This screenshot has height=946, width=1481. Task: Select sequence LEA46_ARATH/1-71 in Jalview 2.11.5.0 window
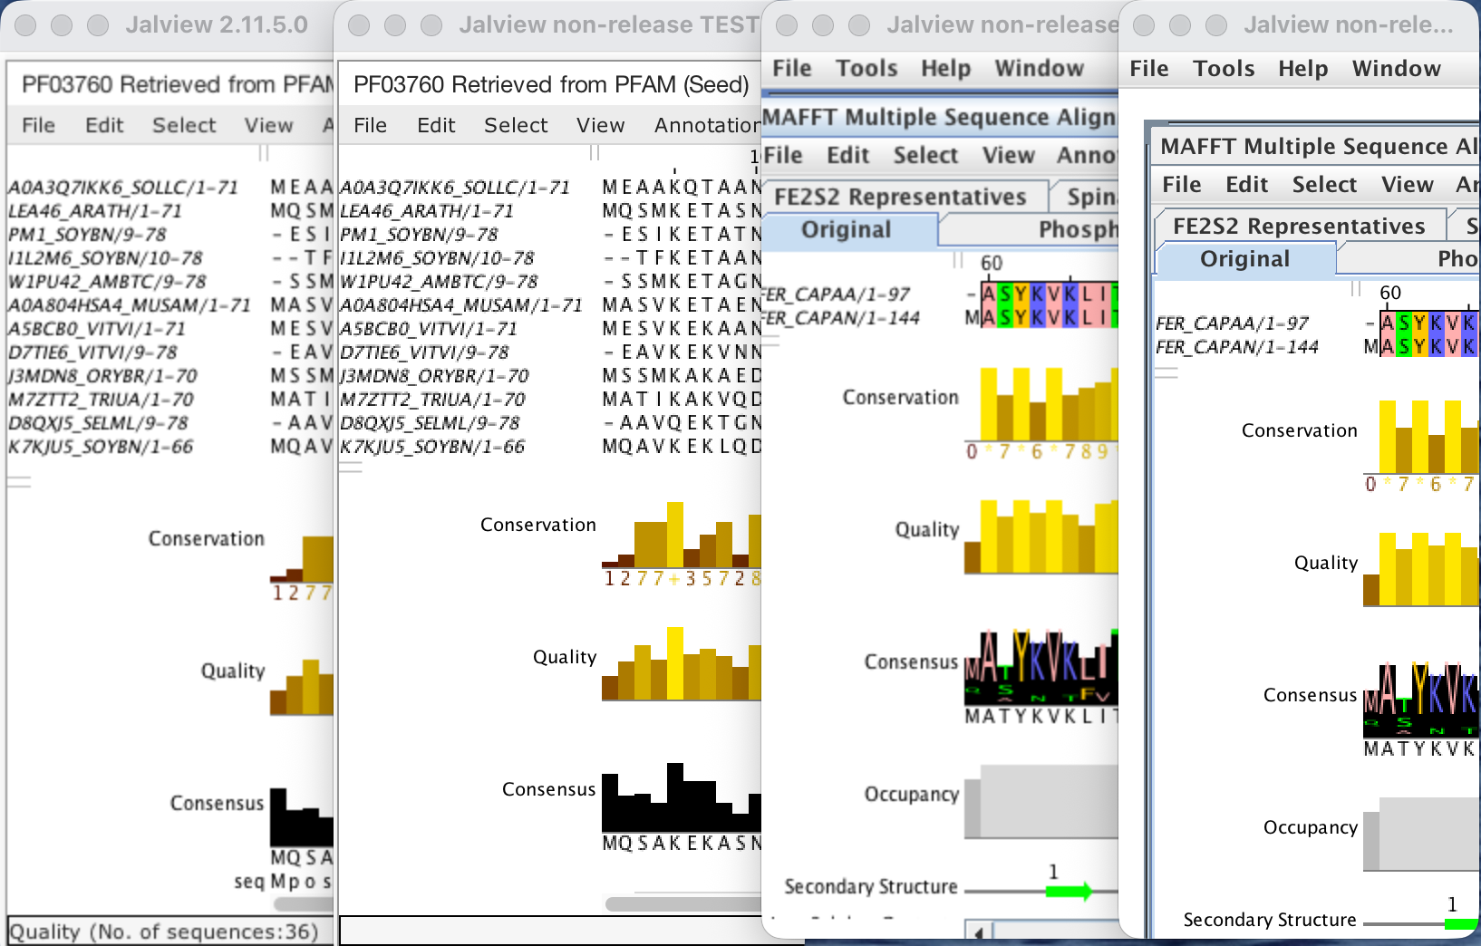[x=95, y=211]
